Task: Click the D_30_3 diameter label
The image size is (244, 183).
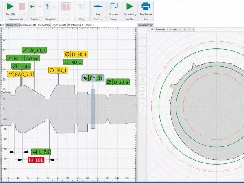Action: click(118, 82)
